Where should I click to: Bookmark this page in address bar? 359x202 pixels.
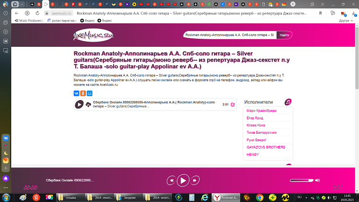[x=320, y=13]
